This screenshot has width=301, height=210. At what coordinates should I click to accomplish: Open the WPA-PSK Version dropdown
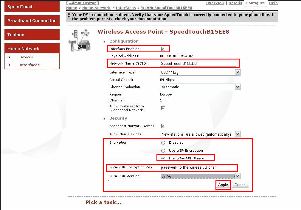click(238, 176)
